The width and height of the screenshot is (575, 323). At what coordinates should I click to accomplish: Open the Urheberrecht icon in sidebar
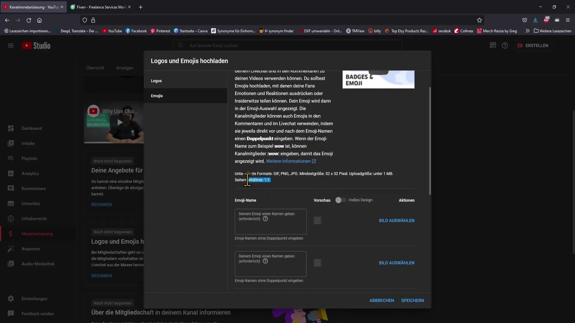coord(10,218)
